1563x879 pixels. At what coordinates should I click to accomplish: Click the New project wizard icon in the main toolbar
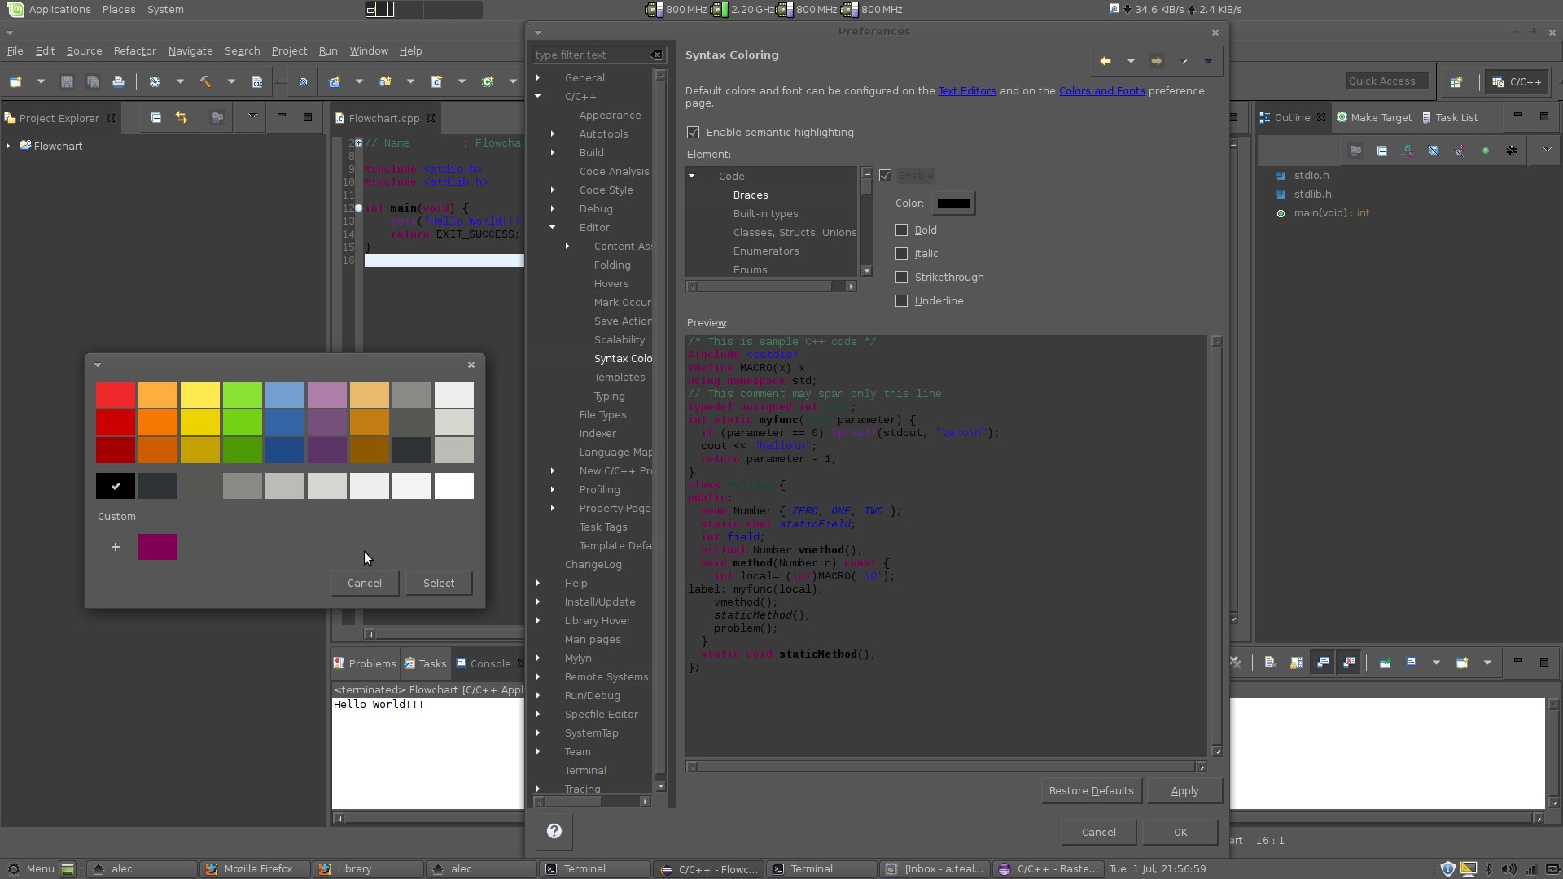[x=15, y=81]
